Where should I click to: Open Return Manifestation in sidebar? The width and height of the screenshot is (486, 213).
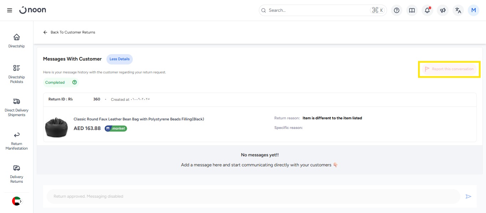click(17, 140)
